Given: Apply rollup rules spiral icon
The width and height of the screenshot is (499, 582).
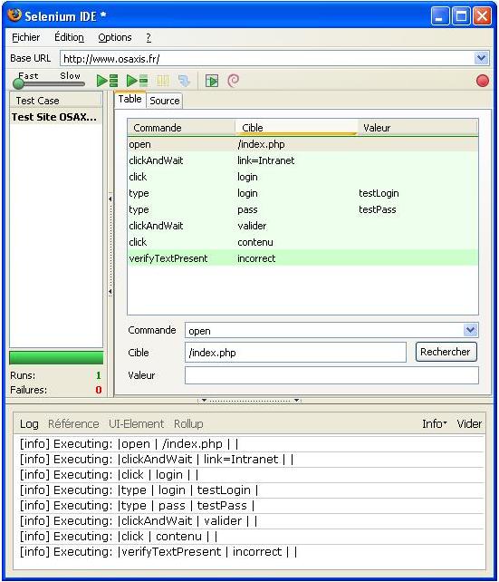Looking at the screenshot, I should coord(233,81).
